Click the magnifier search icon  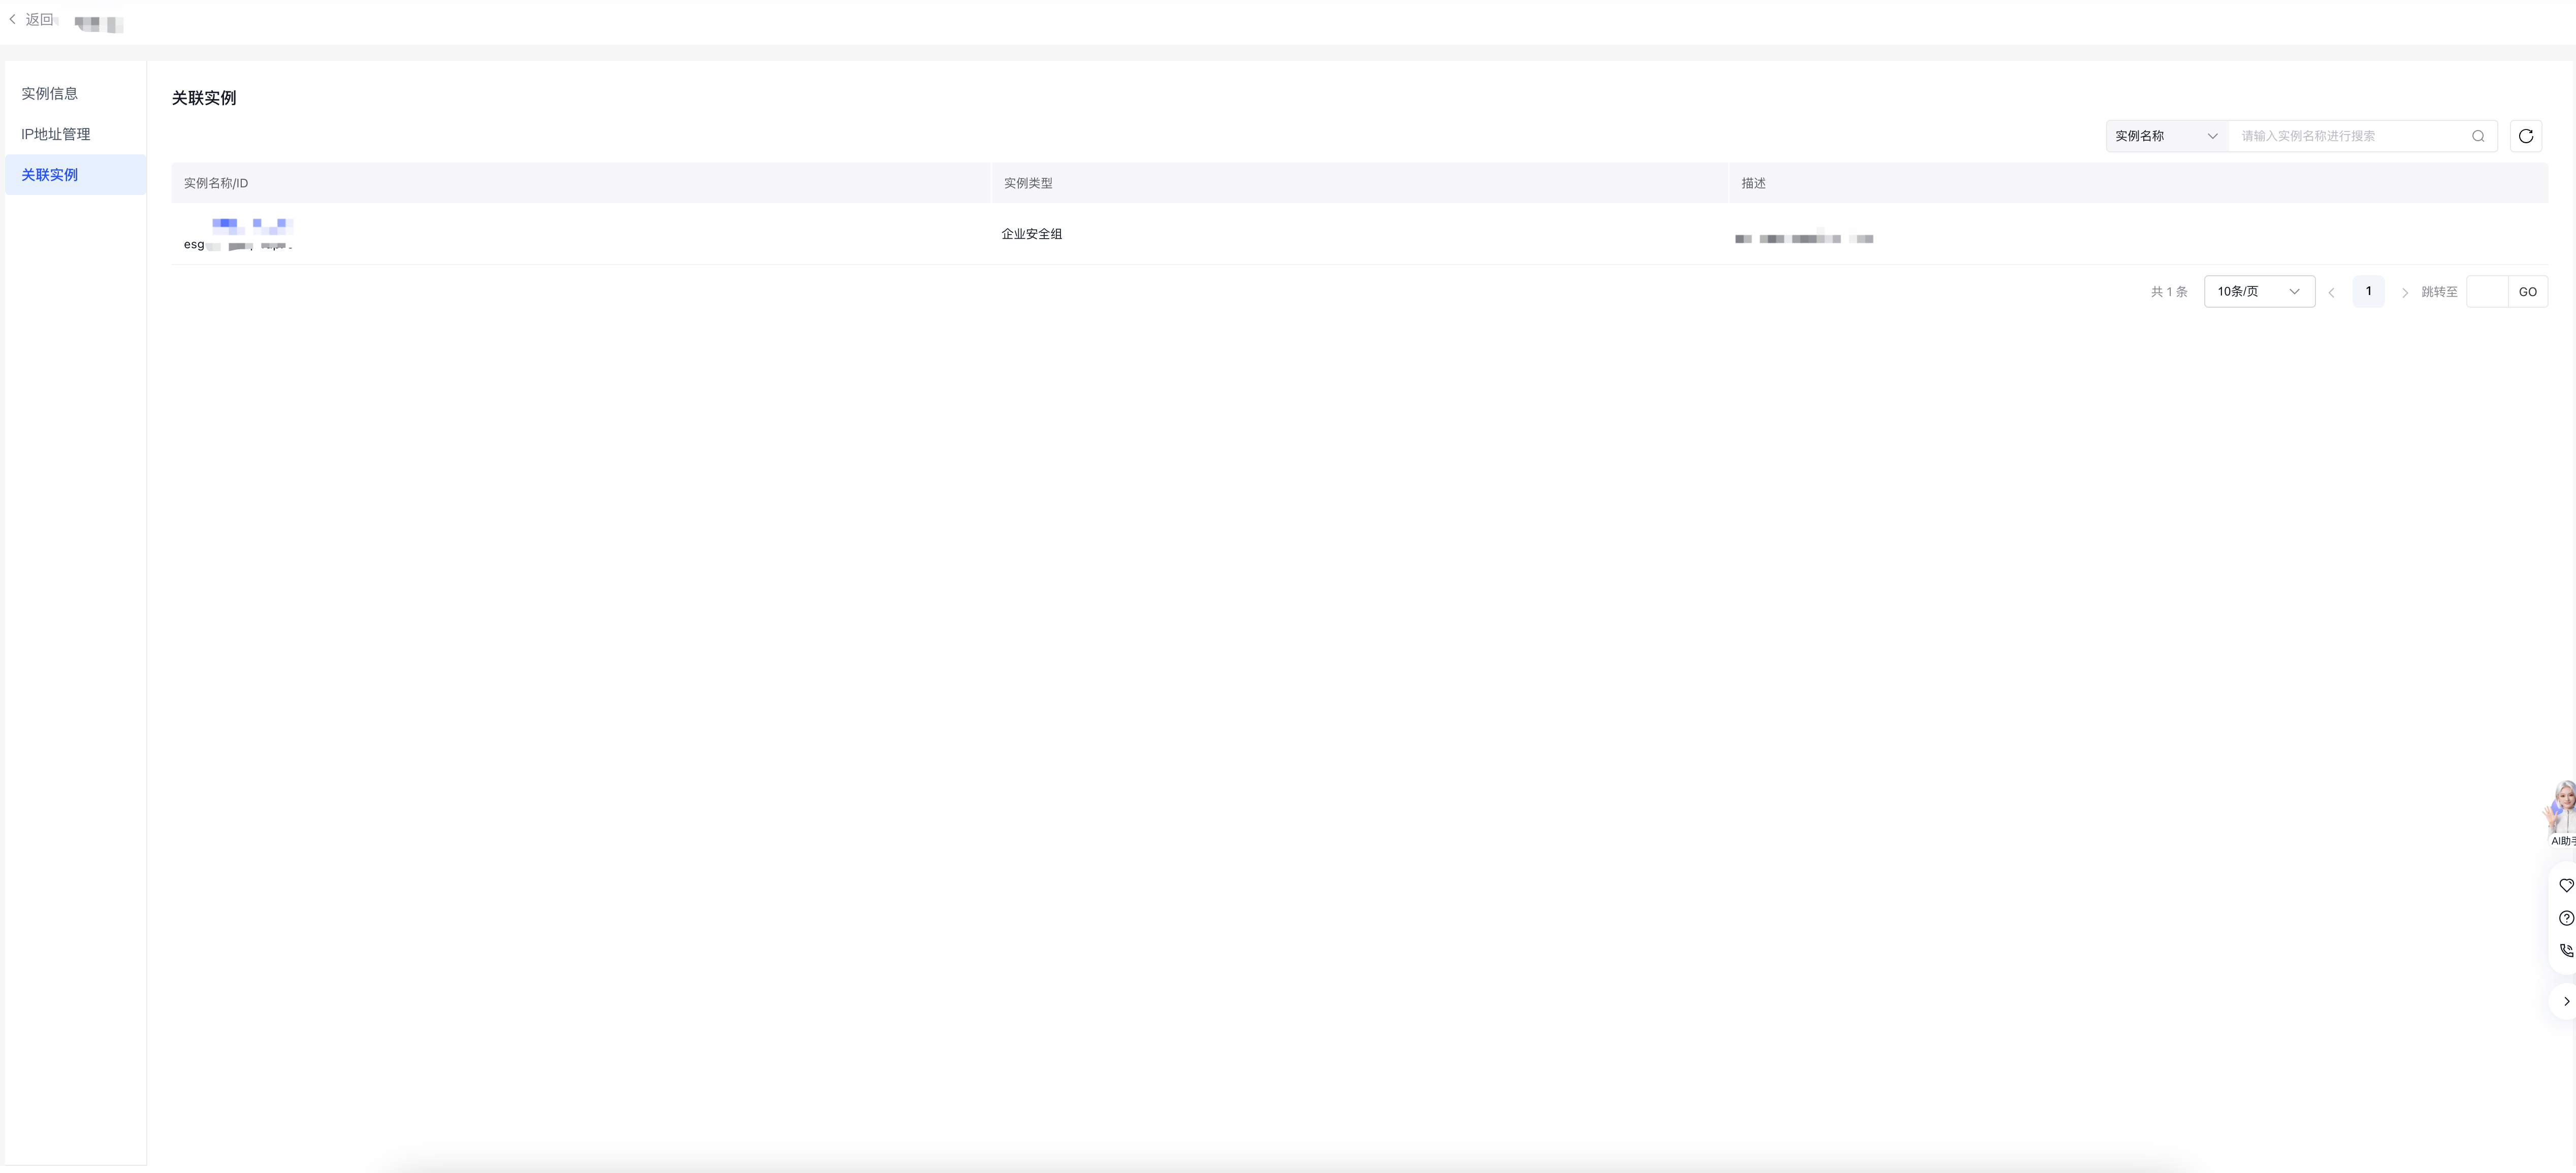(2478, 136)
